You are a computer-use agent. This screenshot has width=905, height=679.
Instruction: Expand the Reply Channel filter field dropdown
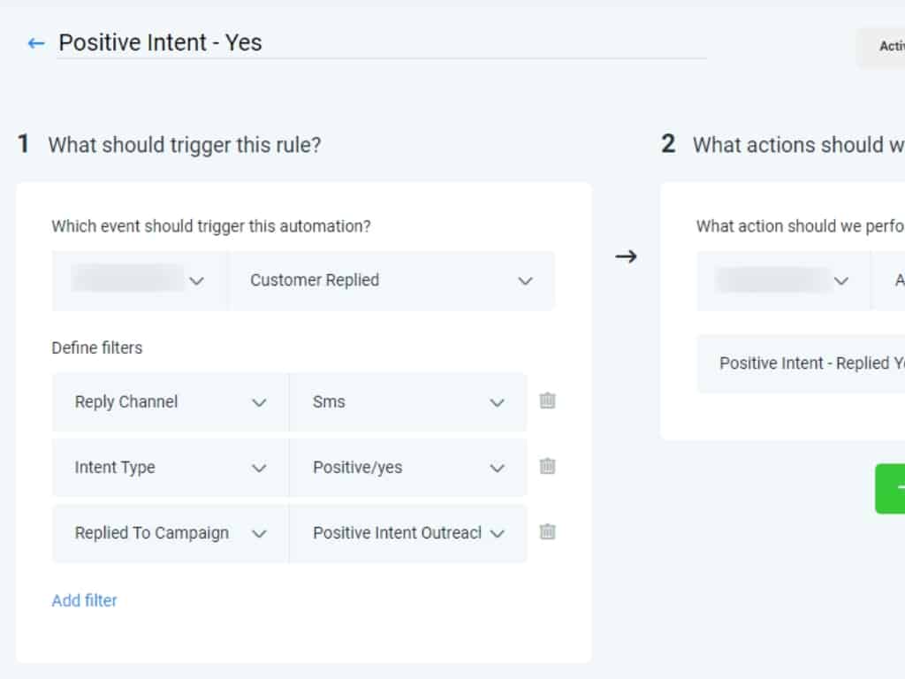coord(170,402)
